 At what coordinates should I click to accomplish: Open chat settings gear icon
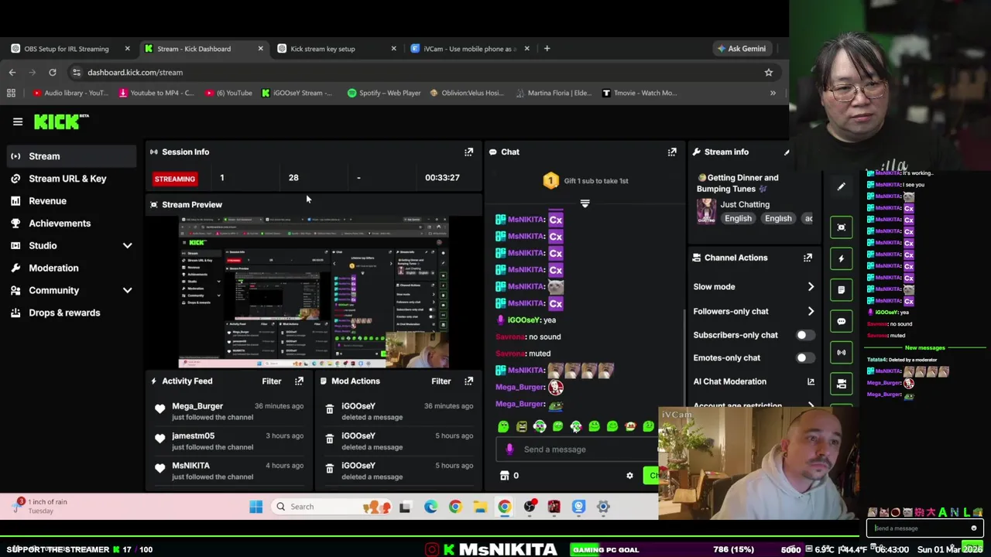tap(629, 476)
